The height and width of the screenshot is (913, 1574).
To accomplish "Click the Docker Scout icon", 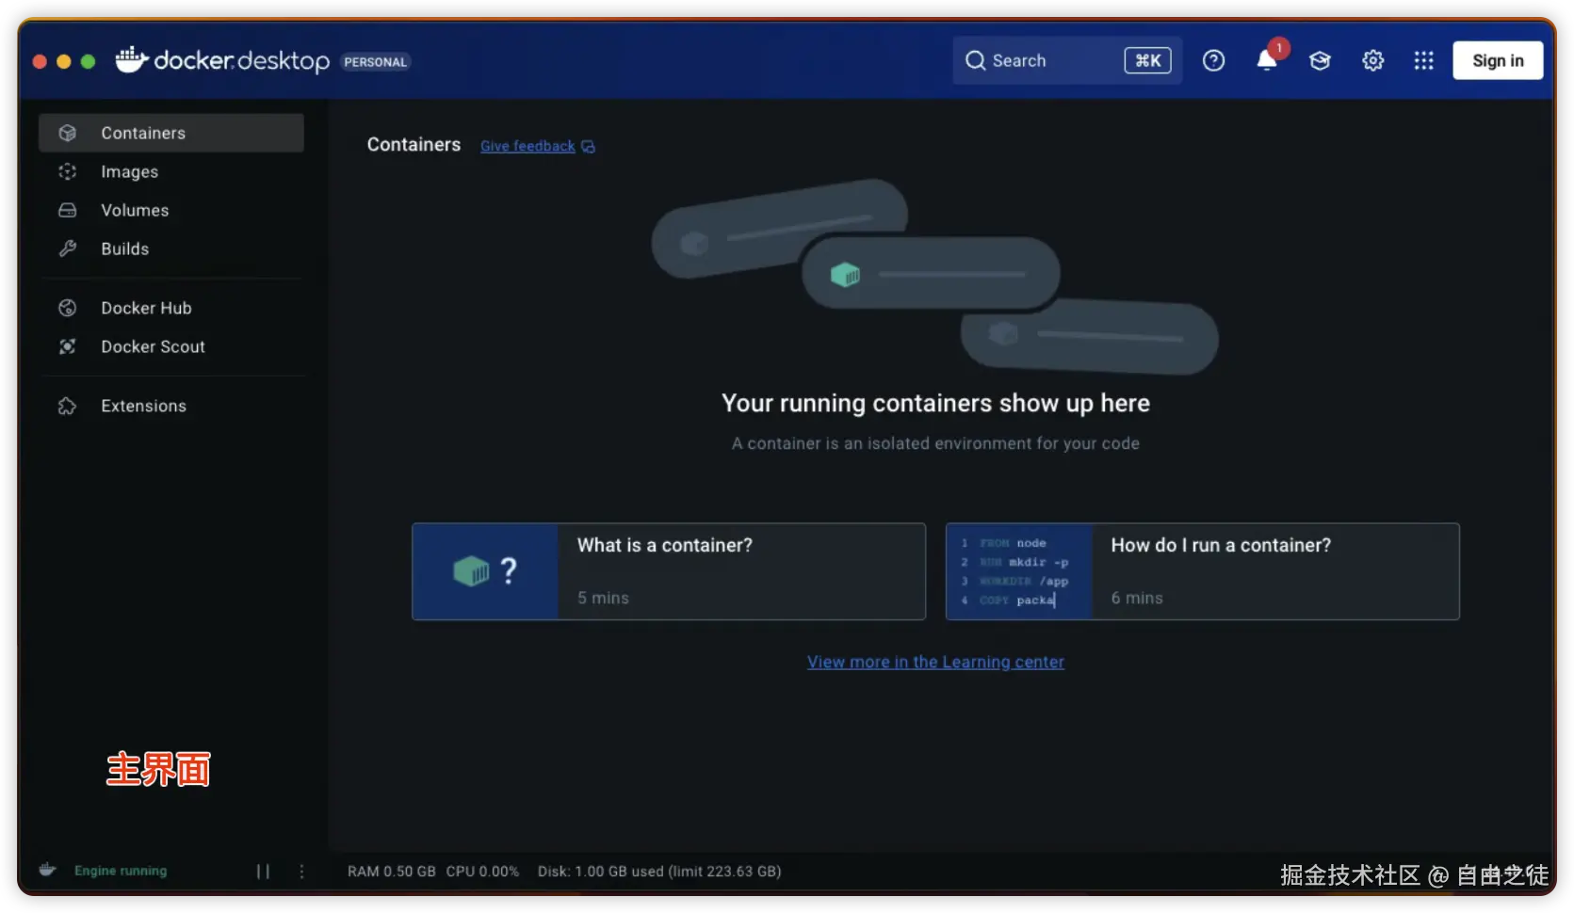I will pos(67,346).
